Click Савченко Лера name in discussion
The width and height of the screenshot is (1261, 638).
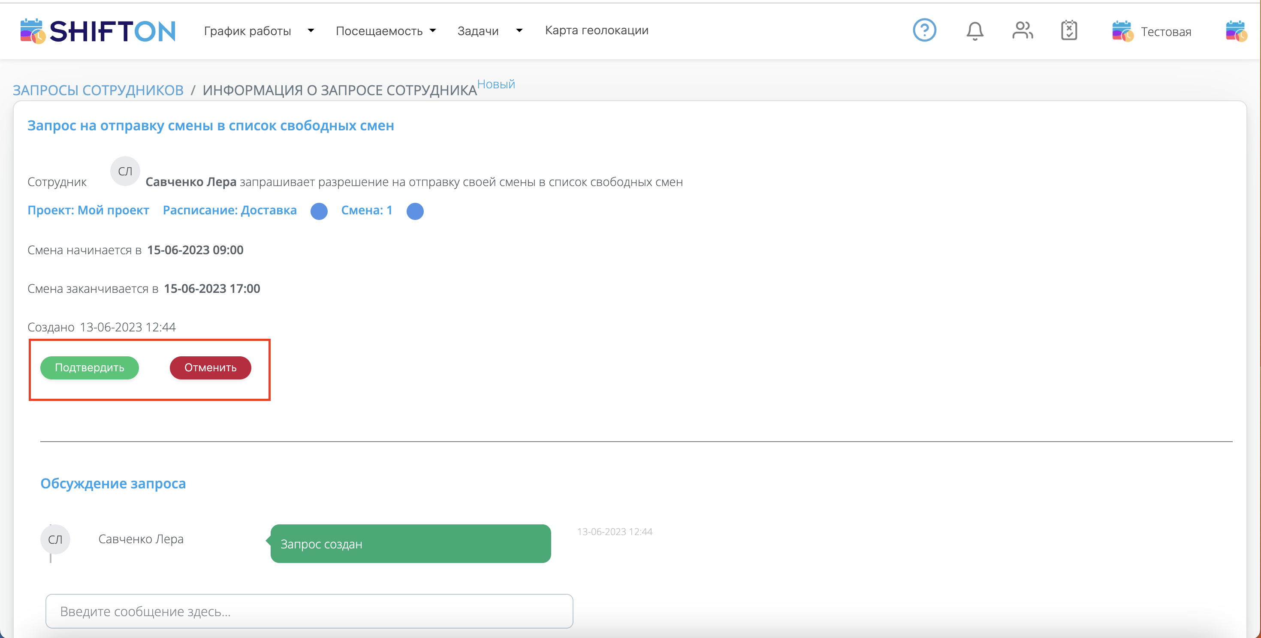[141, 539]
